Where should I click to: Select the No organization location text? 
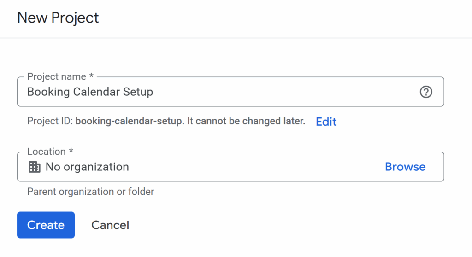coord(87,167)
